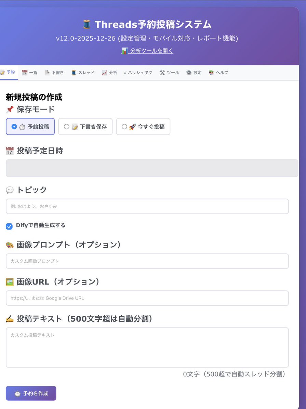Focus the 投稿テキスト text area
Screen dimensions: 306x409
[147, 348]
